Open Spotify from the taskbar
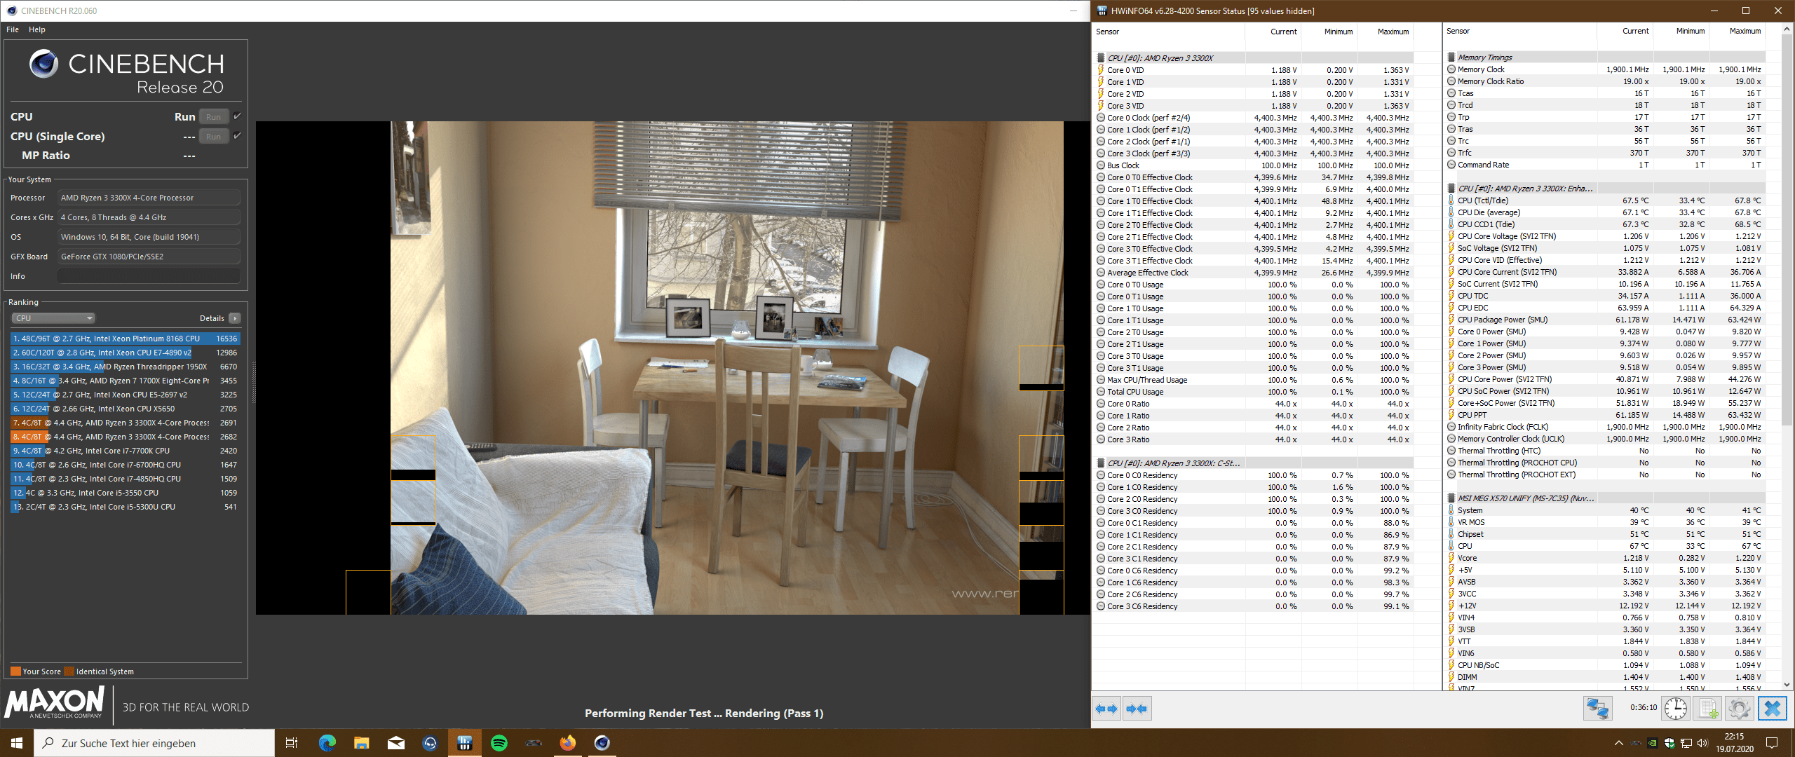This screenshot has width=1795, height=757. [x=499, y=743]
